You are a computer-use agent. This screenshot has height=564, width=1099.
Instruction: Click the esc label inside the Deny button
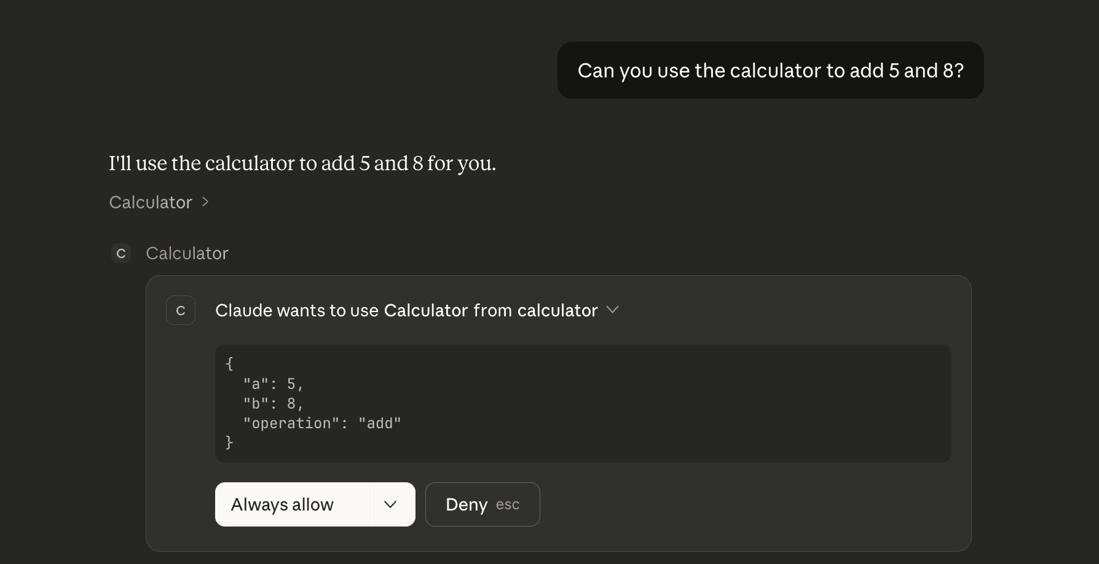[508, 505]
